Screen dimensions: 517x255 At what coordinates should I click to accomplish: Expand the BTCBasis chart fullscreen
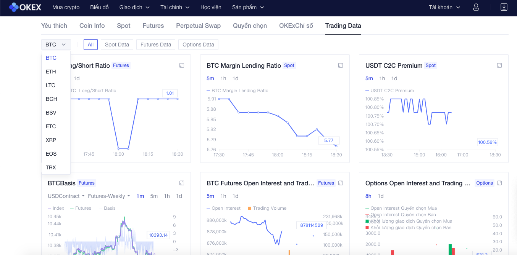(x=182, y=183)
